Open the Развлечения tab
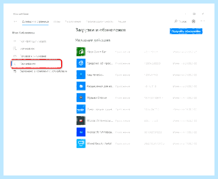The width and height of the screenshot is (218, 179). pos(73,21)
